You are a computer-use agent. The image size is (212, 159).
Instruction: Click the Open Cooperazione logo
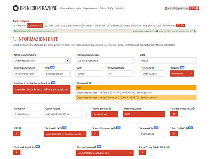coord(34,8)
